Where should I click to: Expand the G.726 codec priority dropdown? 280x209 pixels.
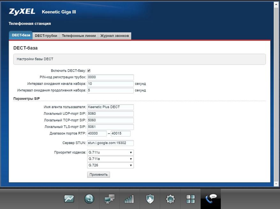[x=110, y=165]
